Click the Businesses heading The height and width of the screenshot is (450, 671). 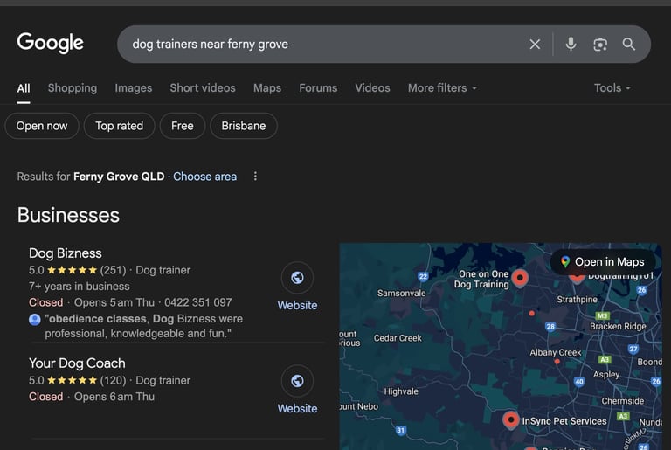[68, 215]
